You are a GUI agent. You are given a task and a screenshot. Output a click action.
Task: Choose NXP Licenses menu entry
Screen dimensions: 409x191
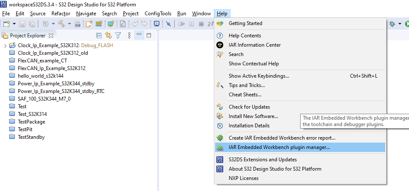coord(300,178)
